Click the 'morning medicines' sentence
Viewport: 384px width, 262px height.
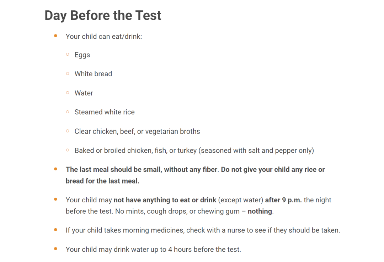[203, 230]
